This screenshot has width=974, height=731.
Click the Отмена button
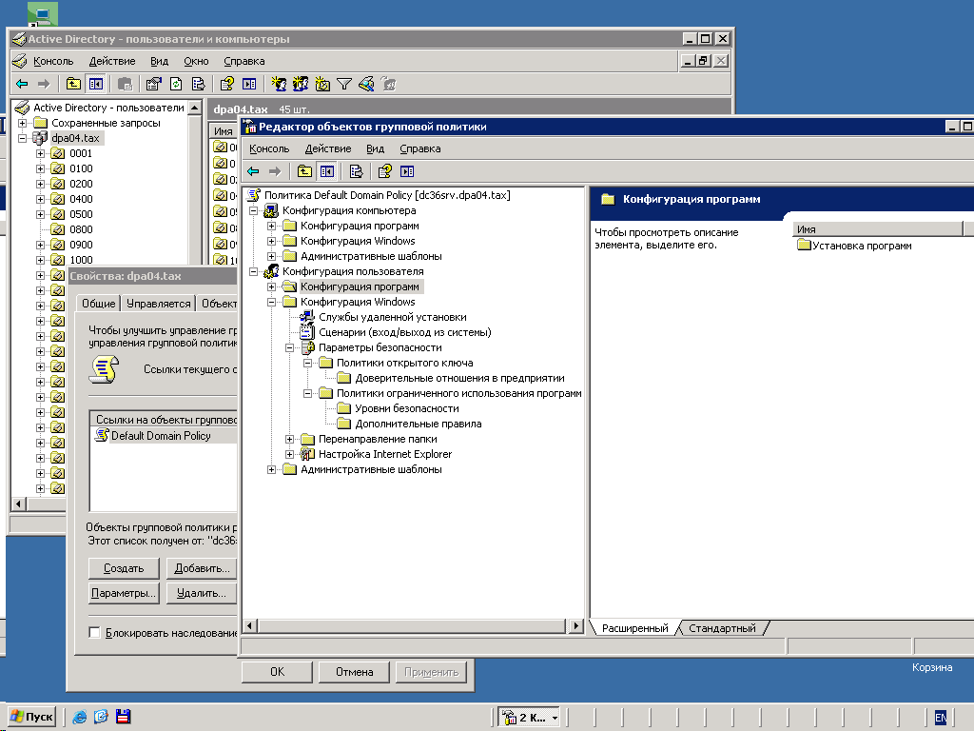click(354, 672)
